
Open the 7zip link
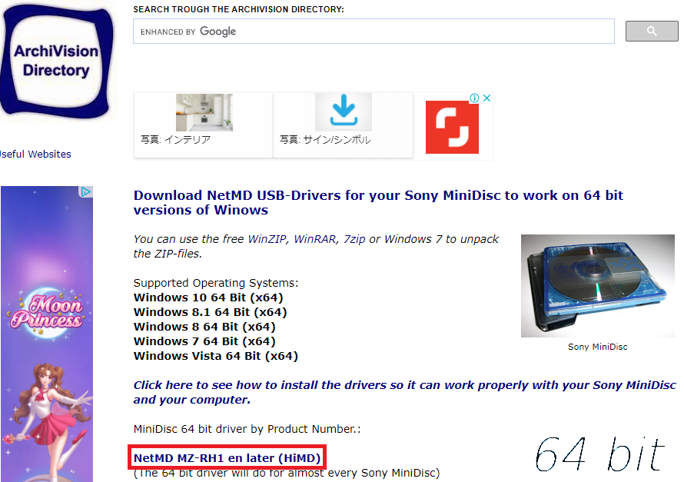tap(354, 239)
